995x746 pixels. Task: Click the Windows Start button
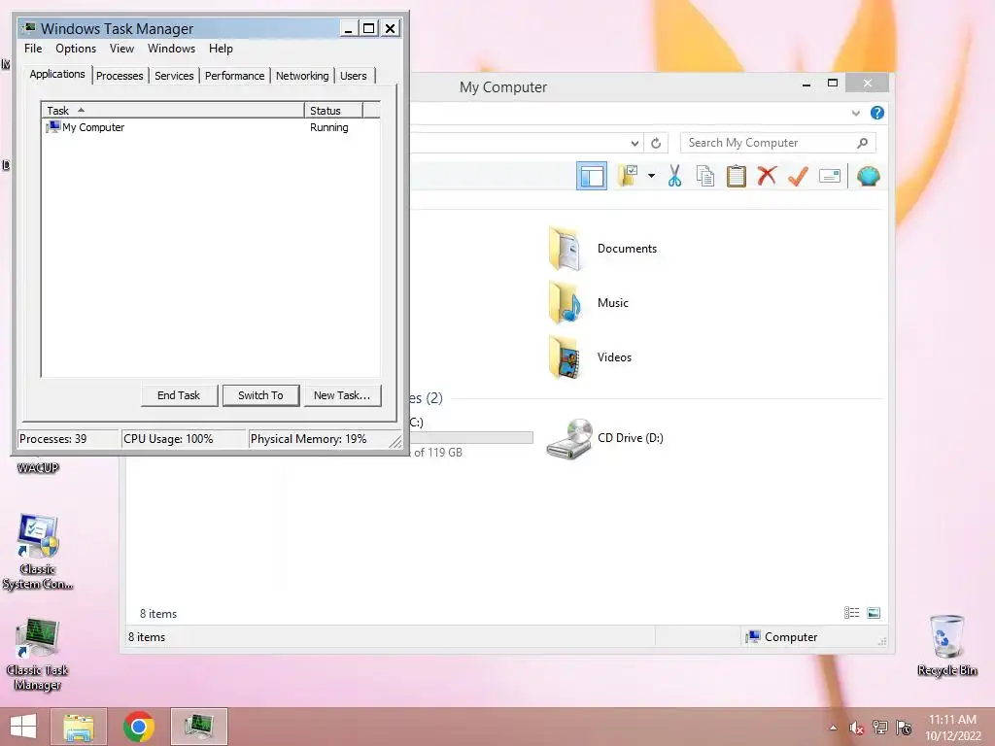(23, 727)
